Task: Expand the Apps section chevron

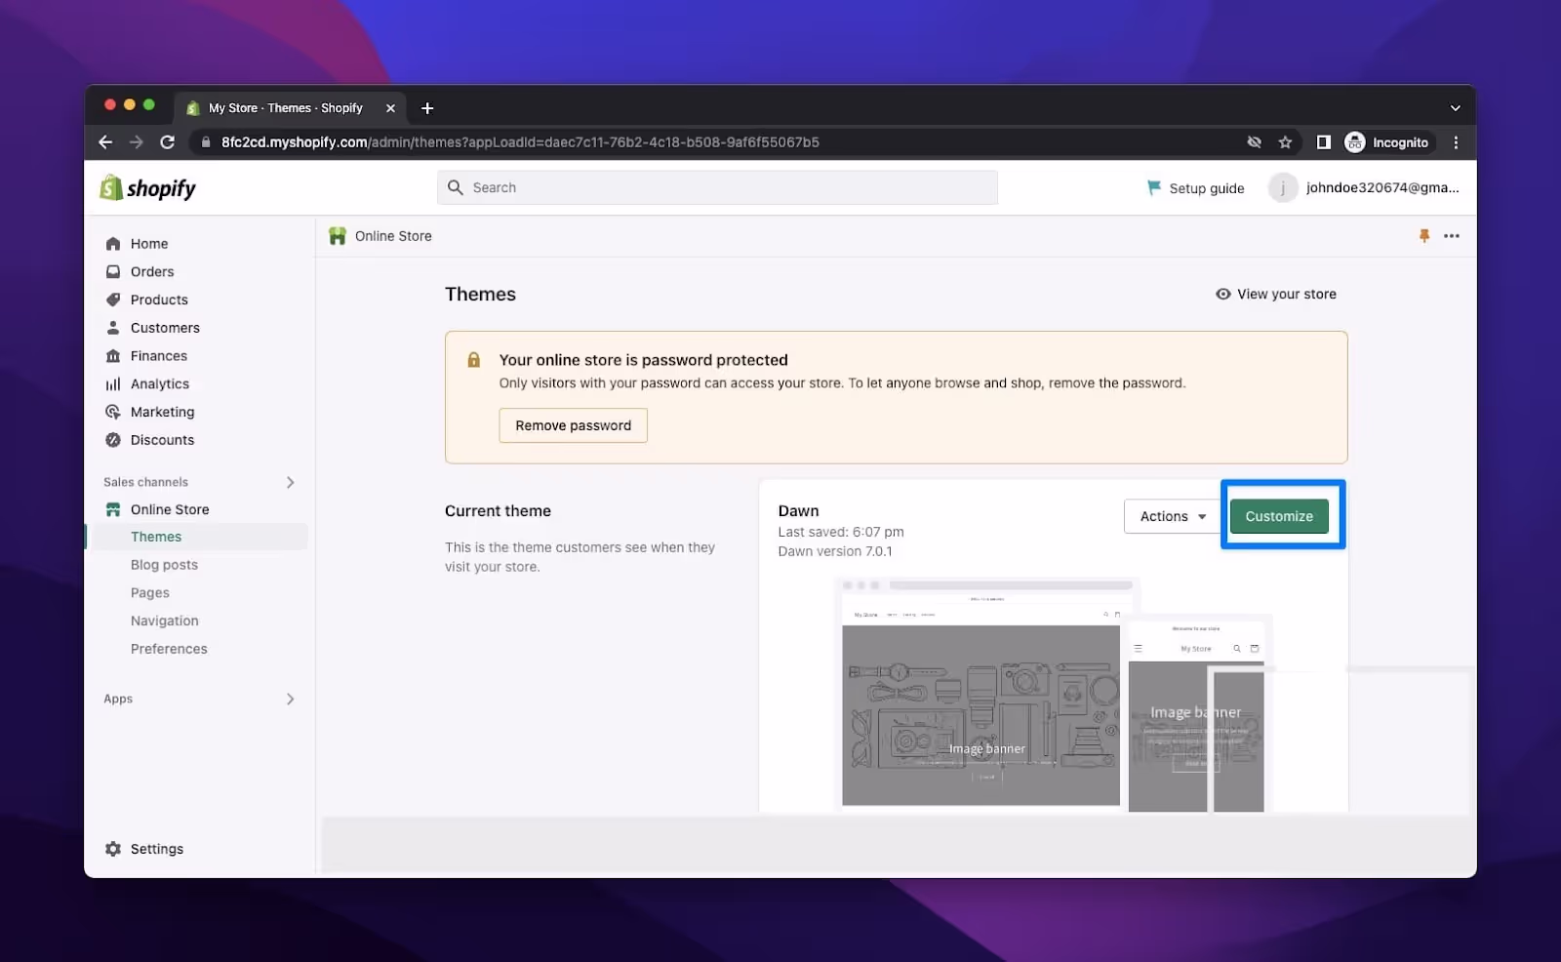Action: [x=290, y=699]
